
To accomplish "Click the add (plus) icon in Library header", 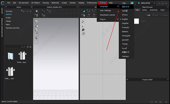I will (x=28, y=11).
